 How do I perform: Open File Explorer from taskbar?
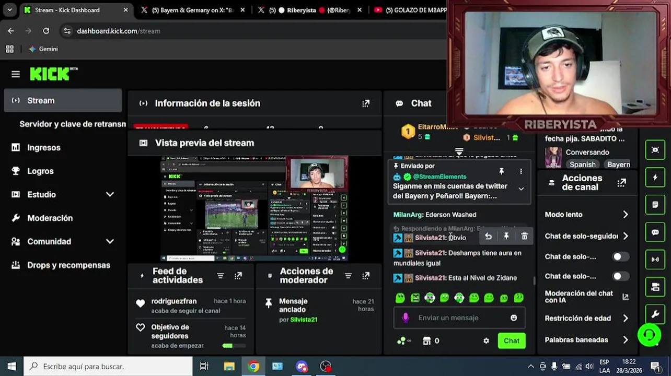click(x=229, y=367)
